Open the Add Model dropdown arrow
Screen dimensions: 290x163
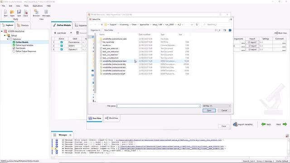point(71,33)
